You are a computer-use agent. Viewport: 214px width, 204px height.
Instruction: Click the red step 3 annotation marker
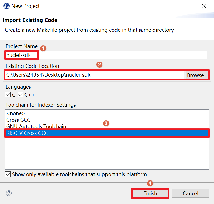(106, 123)
